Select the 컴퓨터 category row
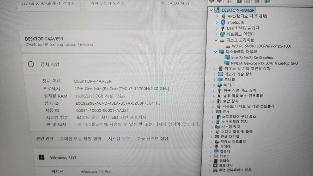313x176 pixels. pyautogui.click(x=225, y=151)
